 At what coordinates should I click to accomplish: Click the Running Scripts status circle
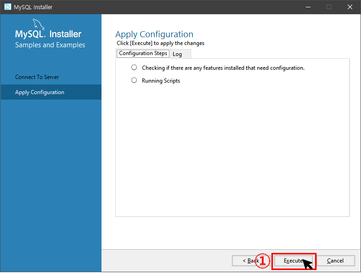click(x=134, y=80)
